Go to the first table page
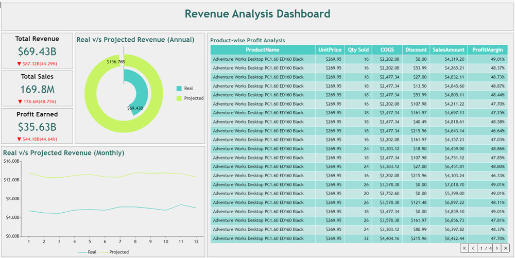 click(465, 248)
